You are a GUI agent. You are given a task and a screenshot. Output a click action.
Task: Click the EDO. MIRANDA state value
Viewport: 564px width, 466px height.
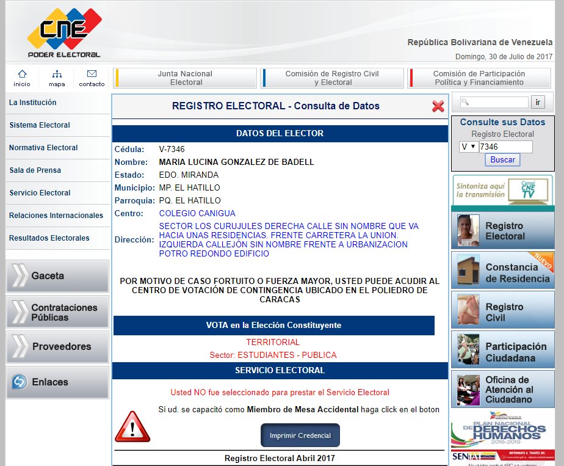(189, 175)
